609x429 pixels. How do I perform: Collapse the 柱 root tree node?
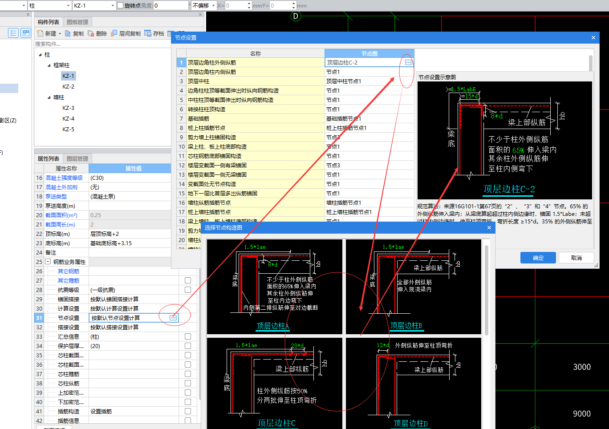40,55
